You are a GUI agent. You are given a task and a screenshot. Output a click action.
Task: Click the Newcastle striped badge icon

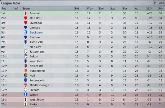click(26, 66)
